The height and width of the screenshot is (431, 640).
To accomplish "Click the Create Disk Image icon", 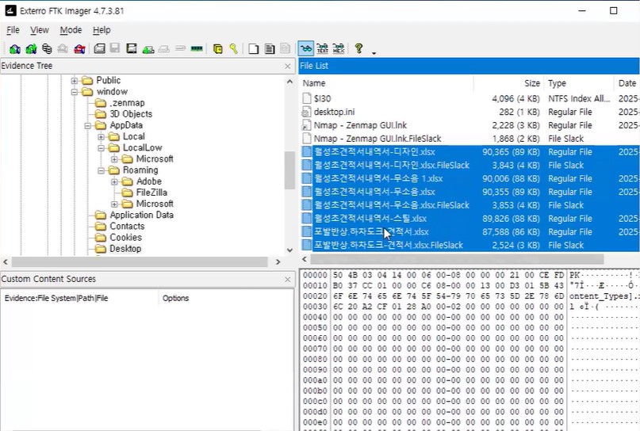I will tap(99, 49).
